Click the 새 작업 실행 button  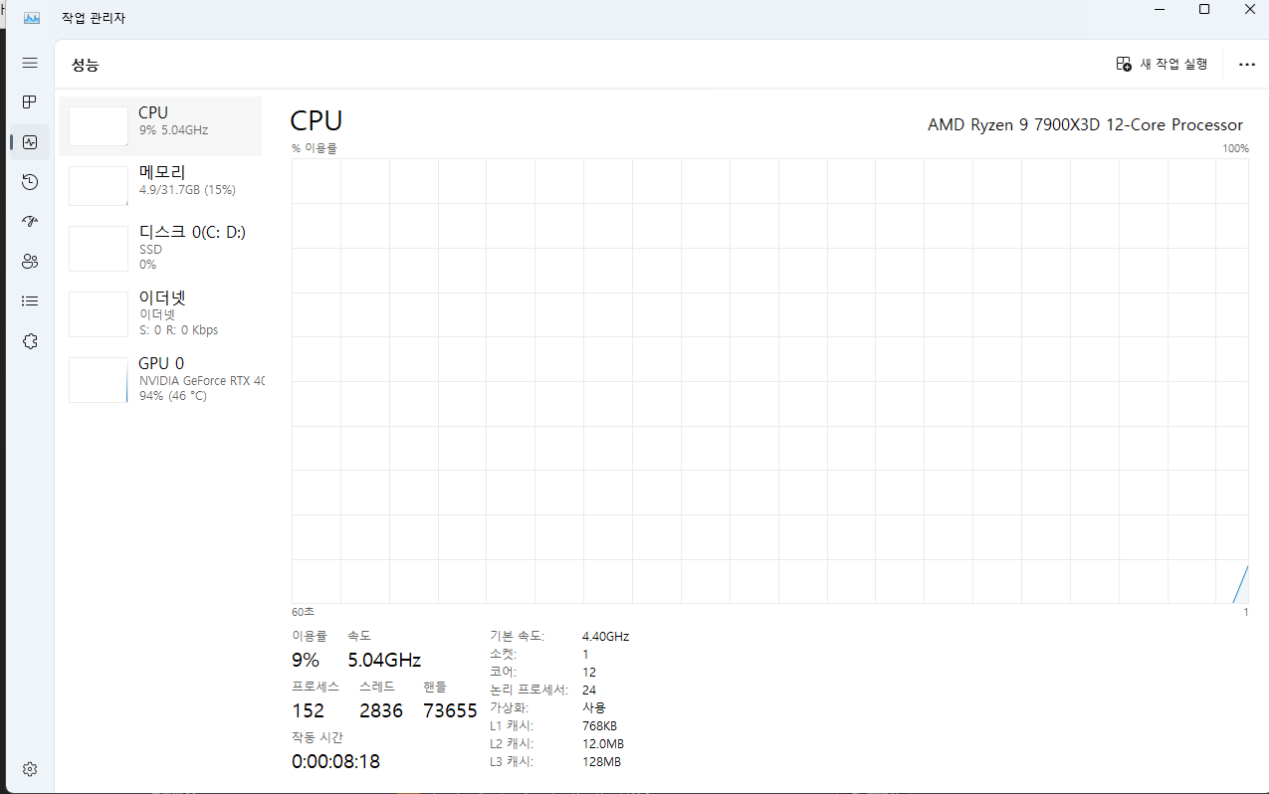point(1162,64)
